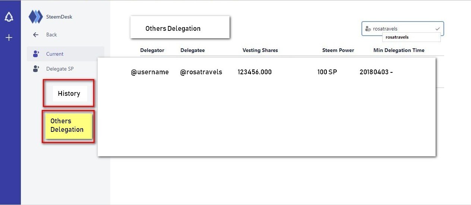471x205 pixels.
Task: Click the @rosatravels delegatee entry
Action: 201,72
